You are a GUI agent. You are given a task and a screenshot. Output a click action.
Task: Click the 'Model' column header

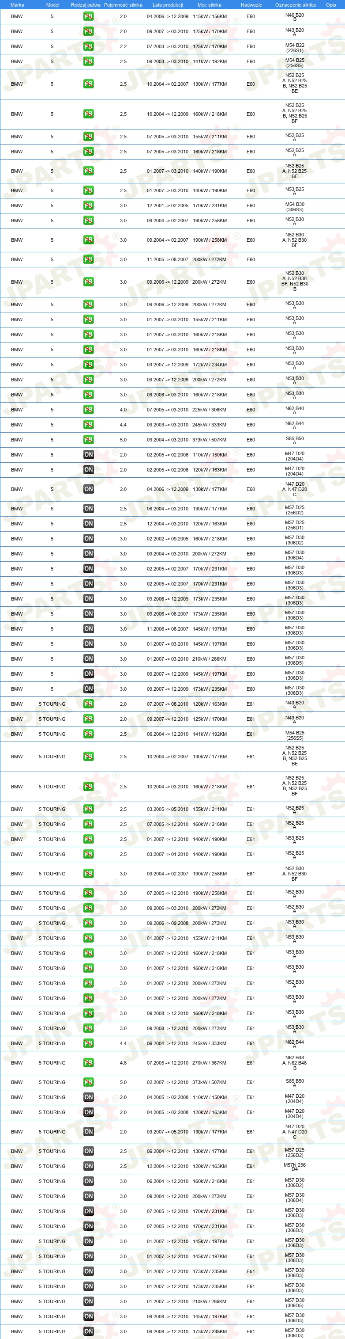pos(52,5)
